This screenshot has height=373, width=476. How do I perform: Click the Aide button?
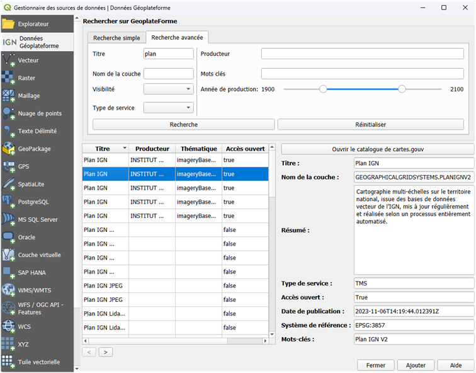[456, 365]
